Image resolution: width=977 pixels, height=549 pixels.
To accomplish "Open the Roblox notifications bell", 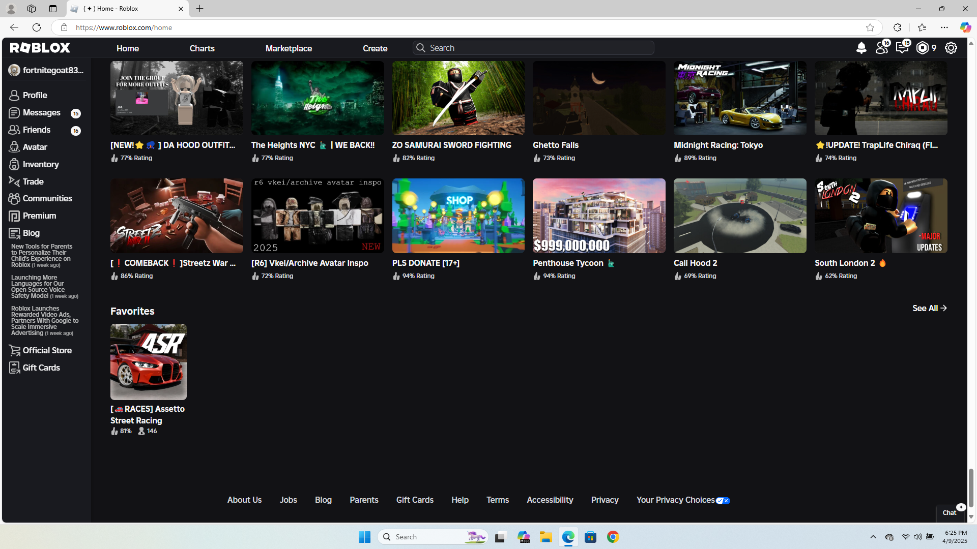I will (x=861, y=48).
